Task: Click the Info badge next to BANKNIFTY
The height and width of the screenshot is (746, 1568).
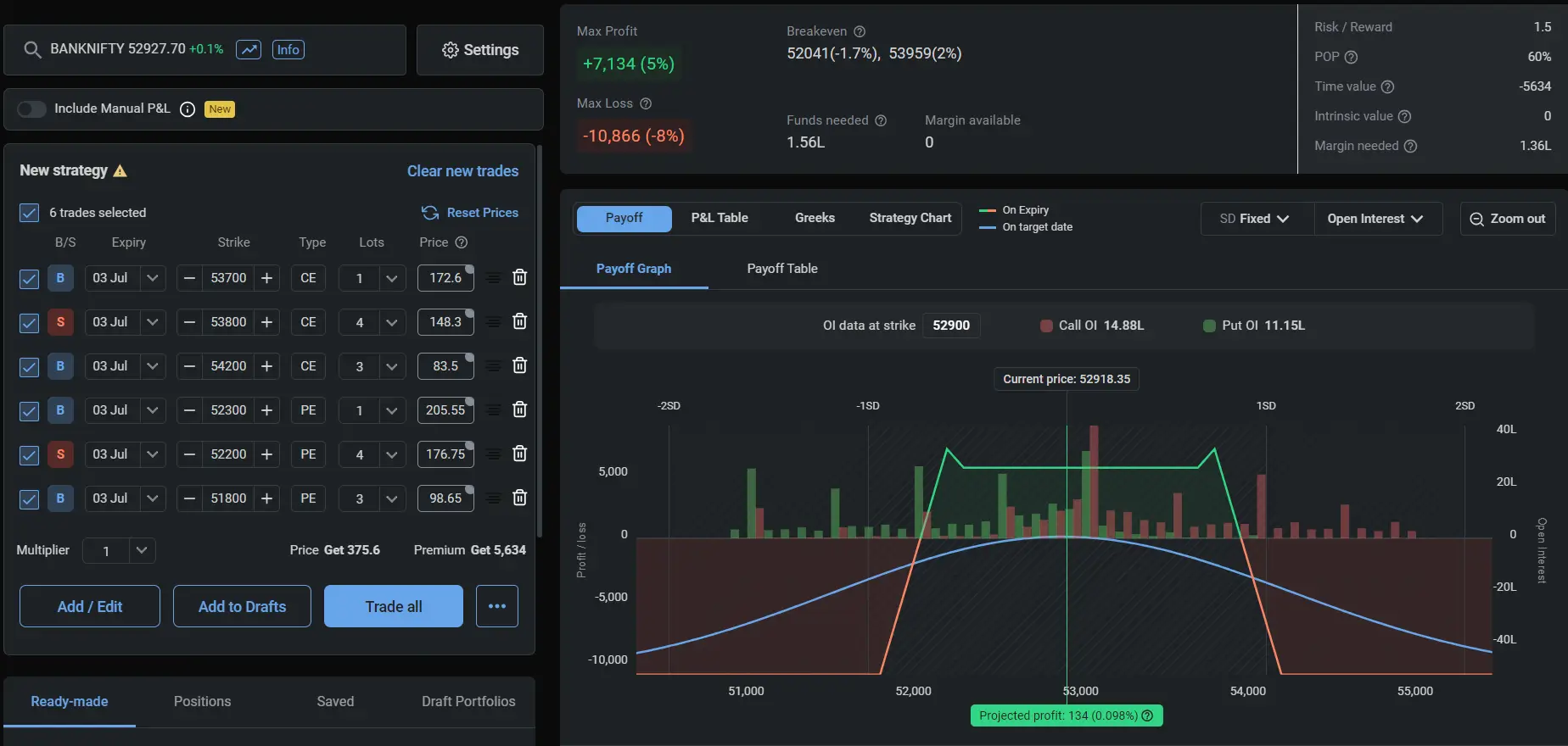Action: (288, 49)
